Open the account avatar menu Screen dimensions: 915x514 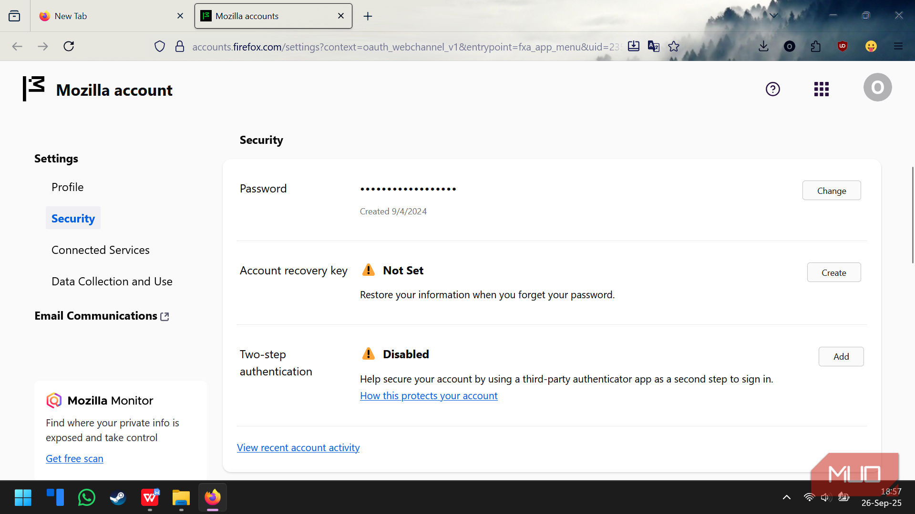878,87
